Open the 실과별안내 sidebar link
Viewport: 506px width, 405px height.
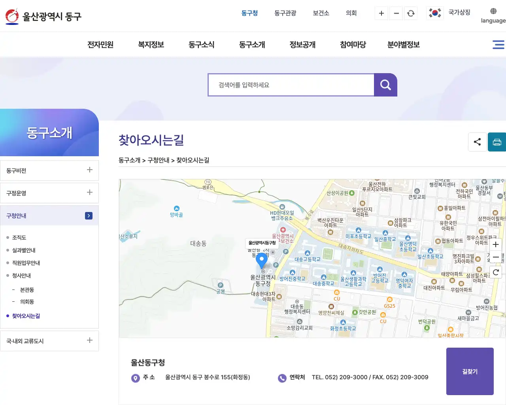pyautogui.click(x=24, y=250)
